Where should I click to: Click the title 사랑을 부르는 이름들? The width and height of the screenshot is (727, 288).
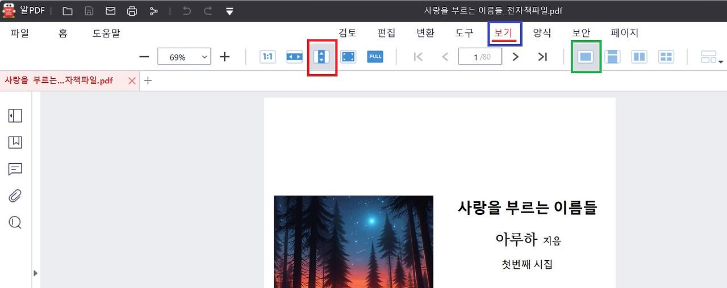[x=527, y=208]
